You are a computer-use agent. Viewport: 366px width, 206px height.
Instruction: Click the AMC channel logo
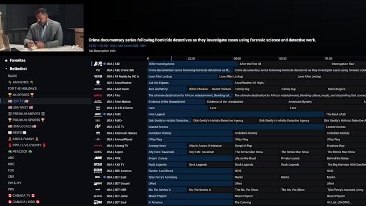(x=98, y=114)
